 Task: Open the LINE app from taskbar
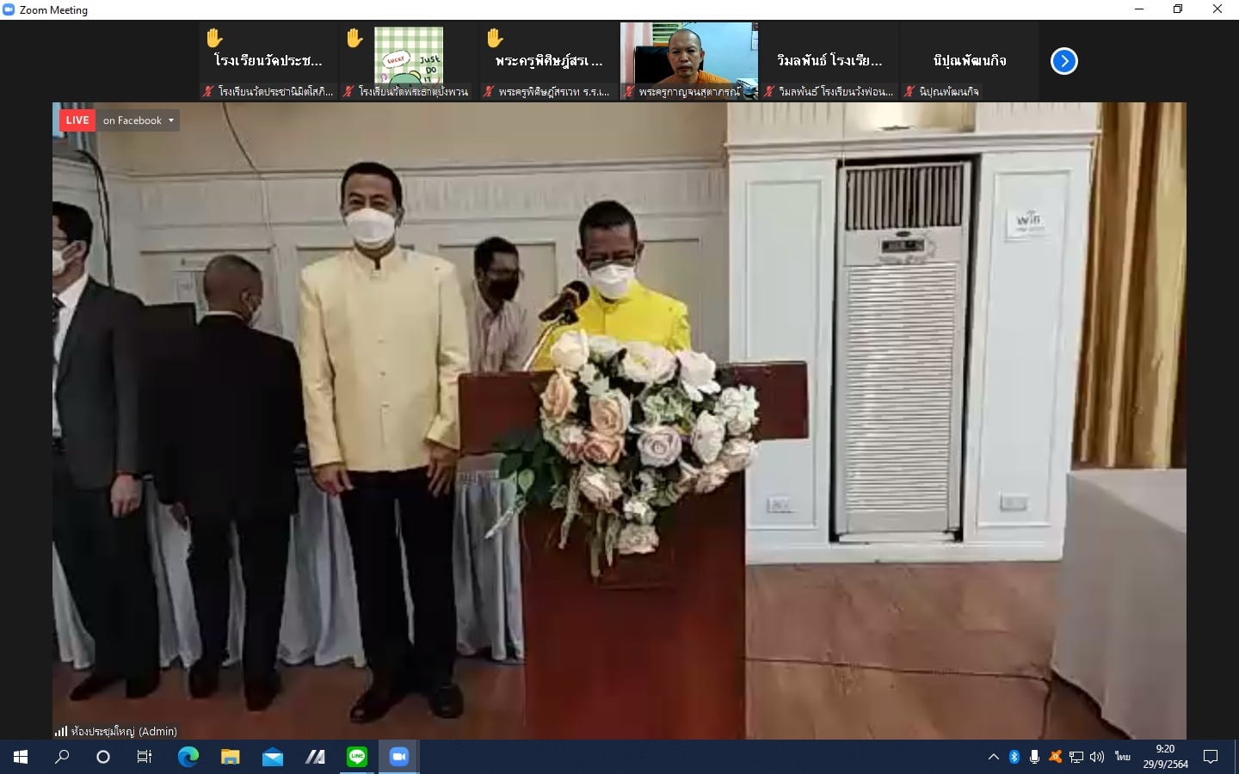pos(357,757)
